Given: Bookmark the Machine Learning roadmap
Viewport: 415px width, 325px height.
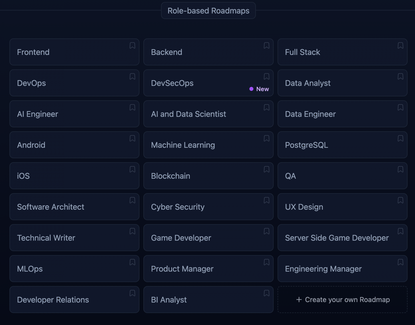Looking at the screenshot, I should tap(266, 138).
